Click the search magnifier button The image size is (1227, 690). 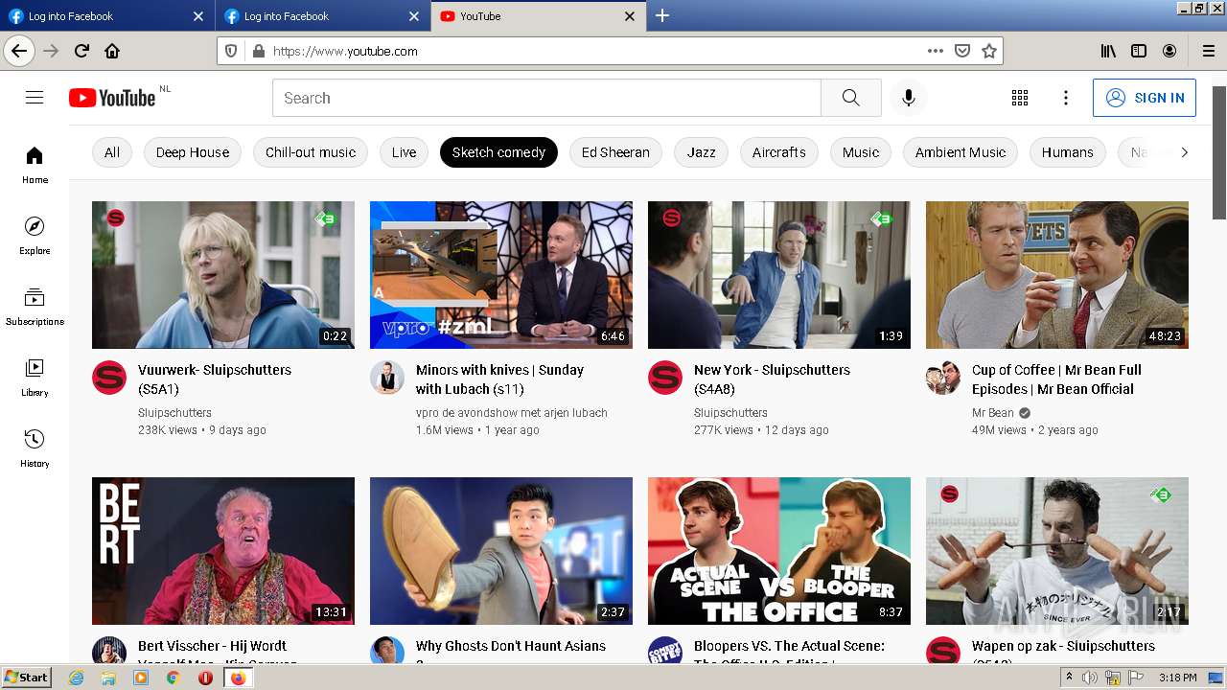[850, 98]
